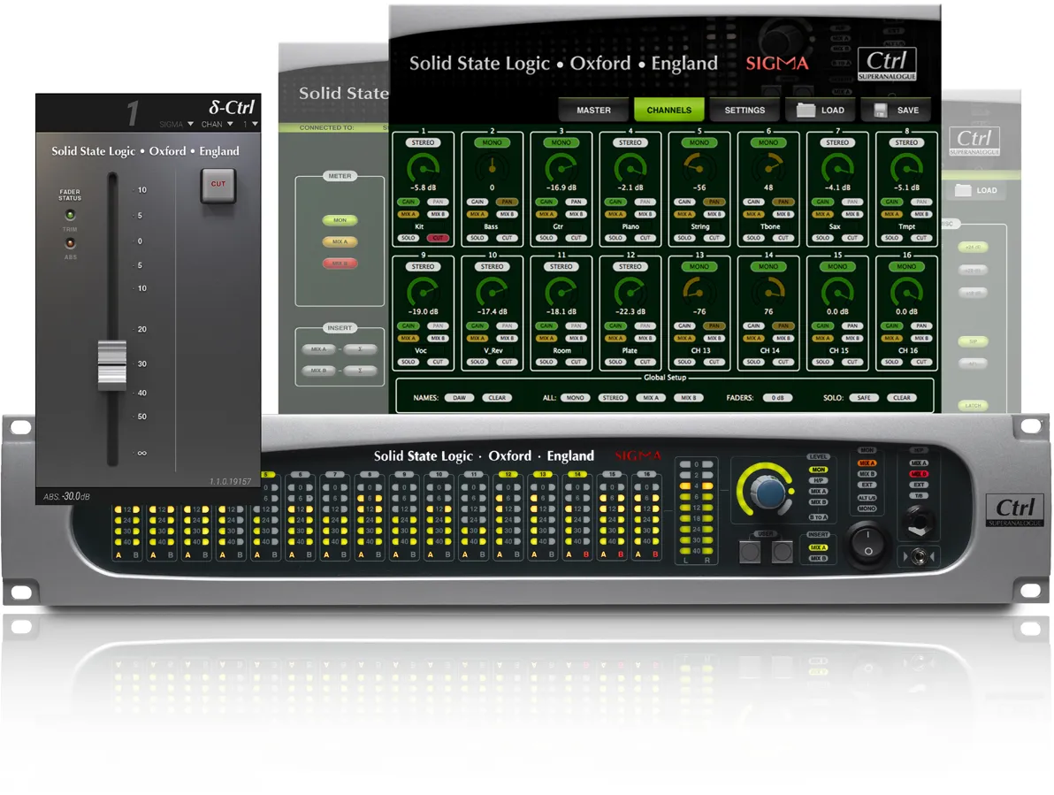Switch to the SETTINGS tab

pos(745,111)
